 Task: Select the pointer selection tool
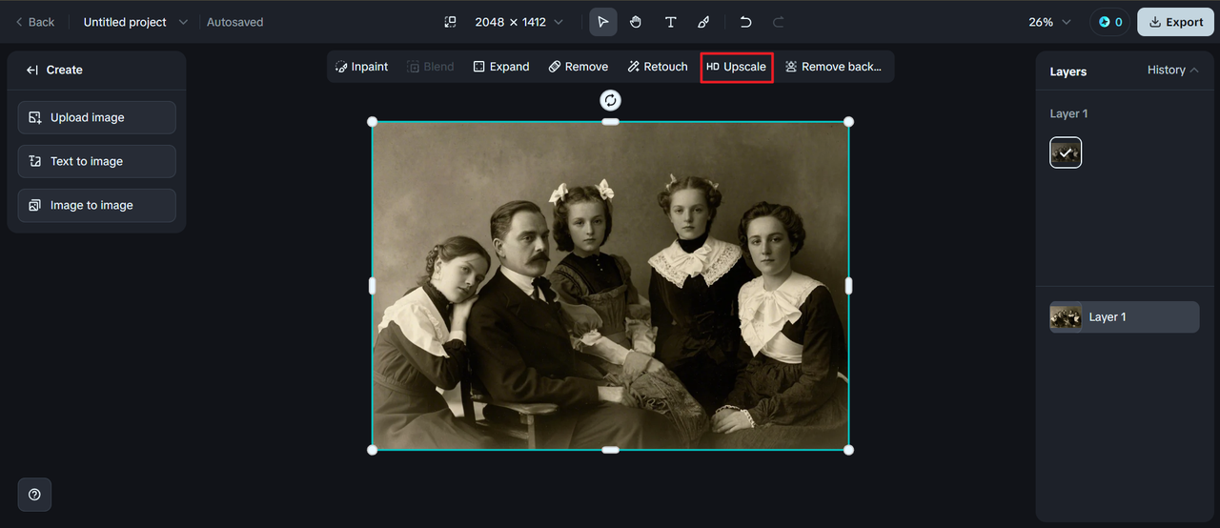pos(602,22)
